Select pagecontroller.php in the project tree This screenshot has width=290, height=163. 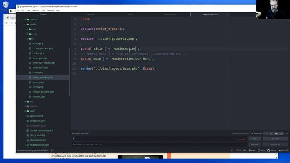(x=43, y=77)
